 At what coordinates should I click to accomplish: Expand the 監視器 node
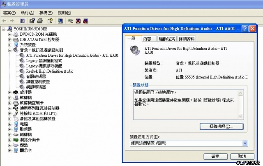10,129
